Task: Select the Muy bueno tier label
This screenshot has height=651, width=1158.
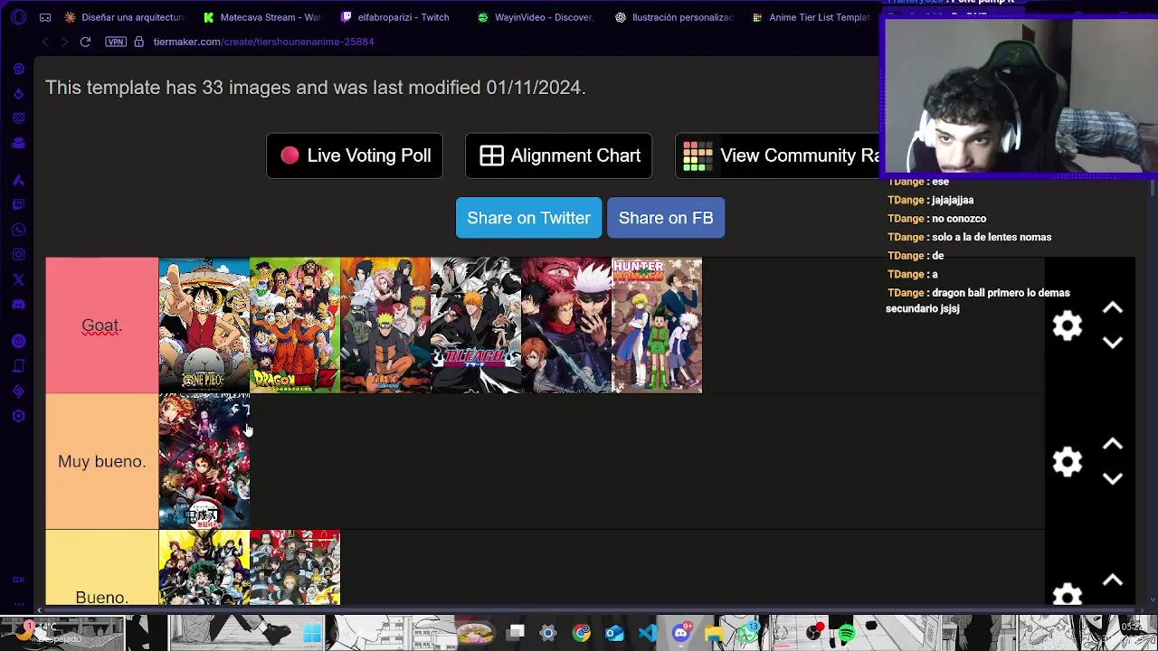Action: pos(101,461)
